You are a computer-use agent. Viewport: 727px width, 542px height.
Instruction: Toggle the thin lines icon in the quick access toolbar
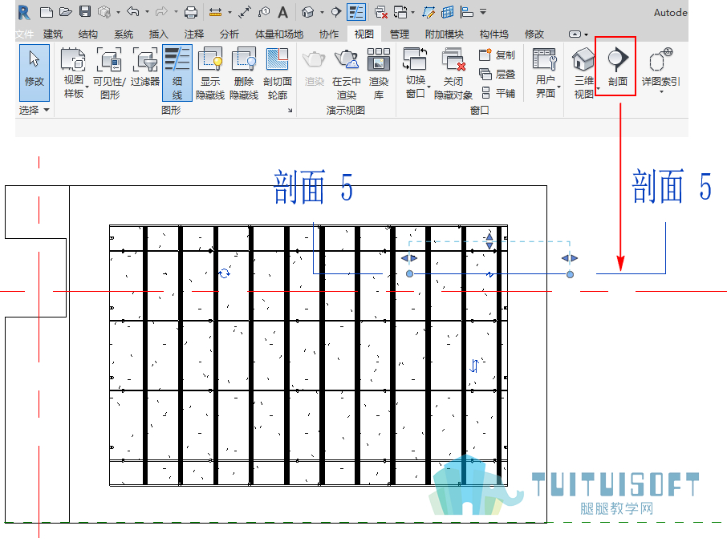coord(356,12)
